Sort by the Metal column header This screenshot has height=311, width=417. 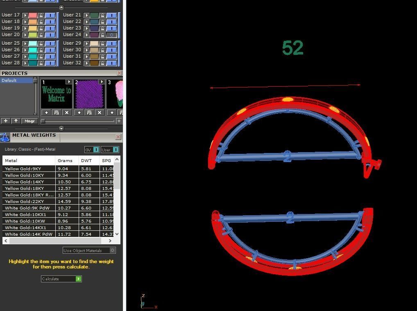29,161
